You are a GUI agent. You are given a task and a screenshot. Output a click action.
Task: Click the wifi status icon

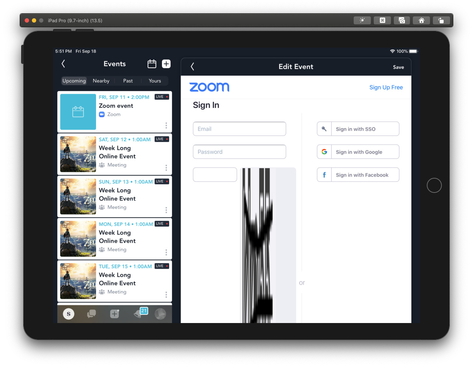coord(392,51)
